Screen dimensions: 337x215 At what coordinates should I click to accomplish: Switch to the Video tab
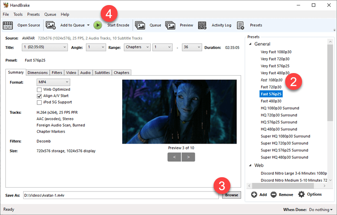[x=71, y=73]
